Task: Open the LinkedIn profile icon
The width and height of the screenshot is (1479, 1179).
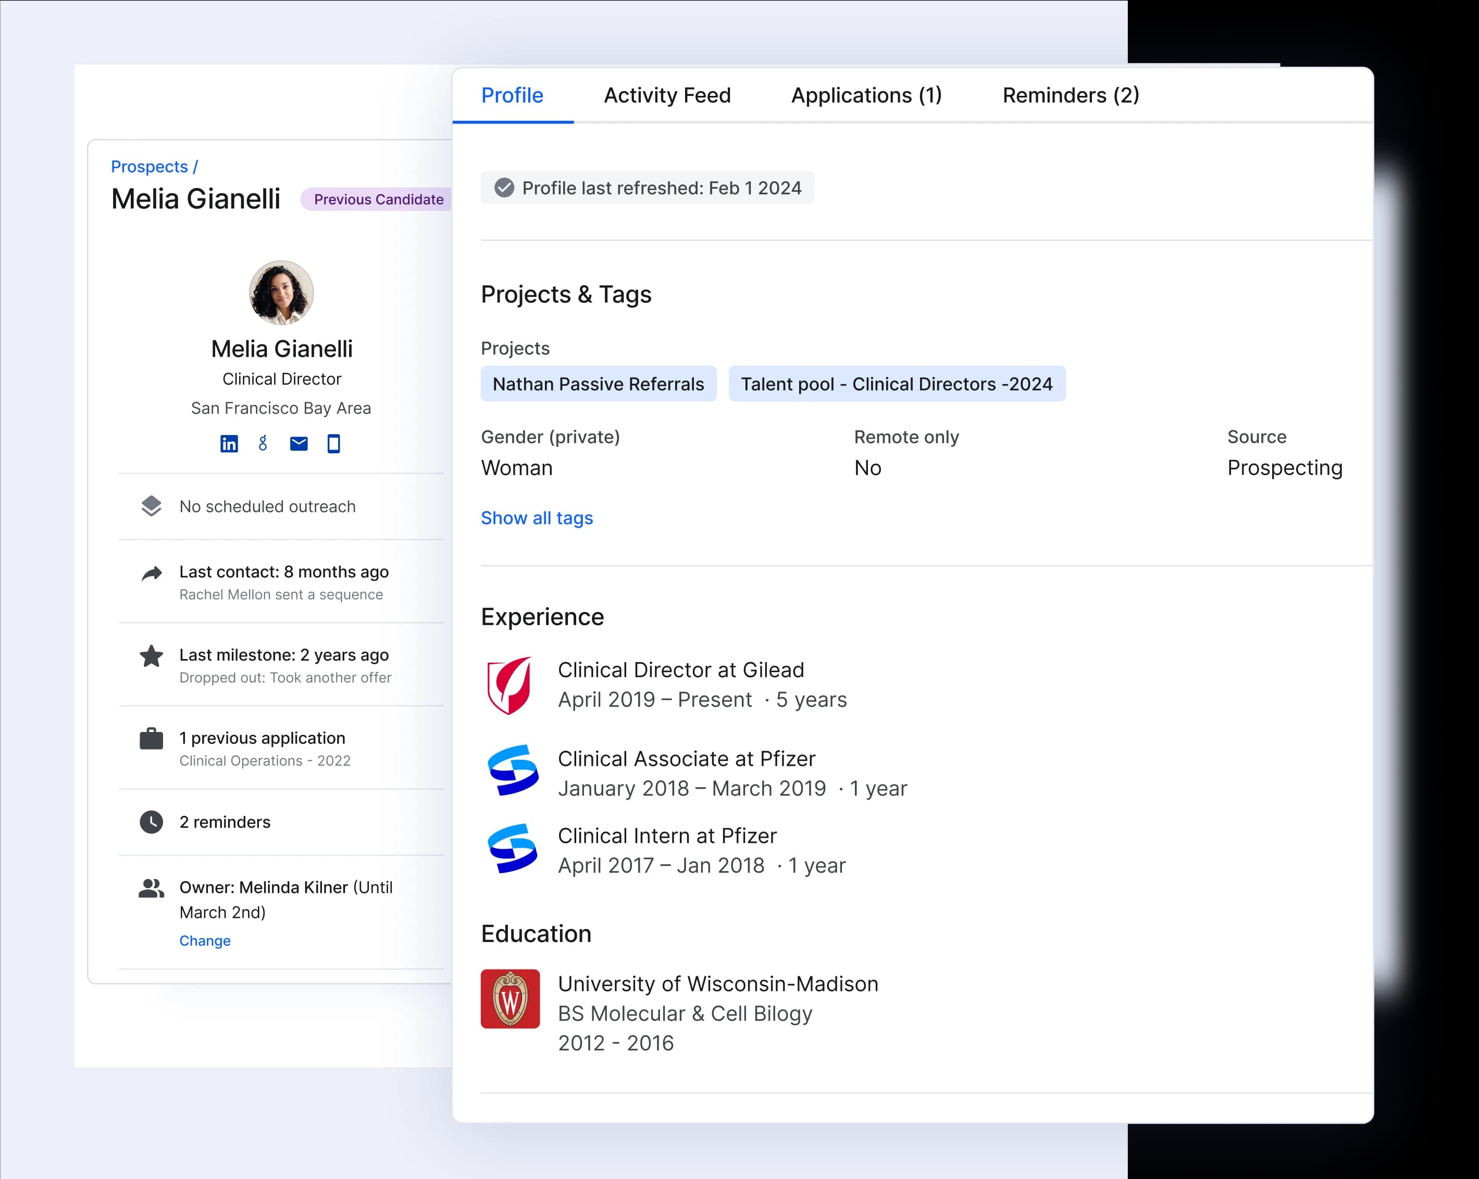Action: 228,444
